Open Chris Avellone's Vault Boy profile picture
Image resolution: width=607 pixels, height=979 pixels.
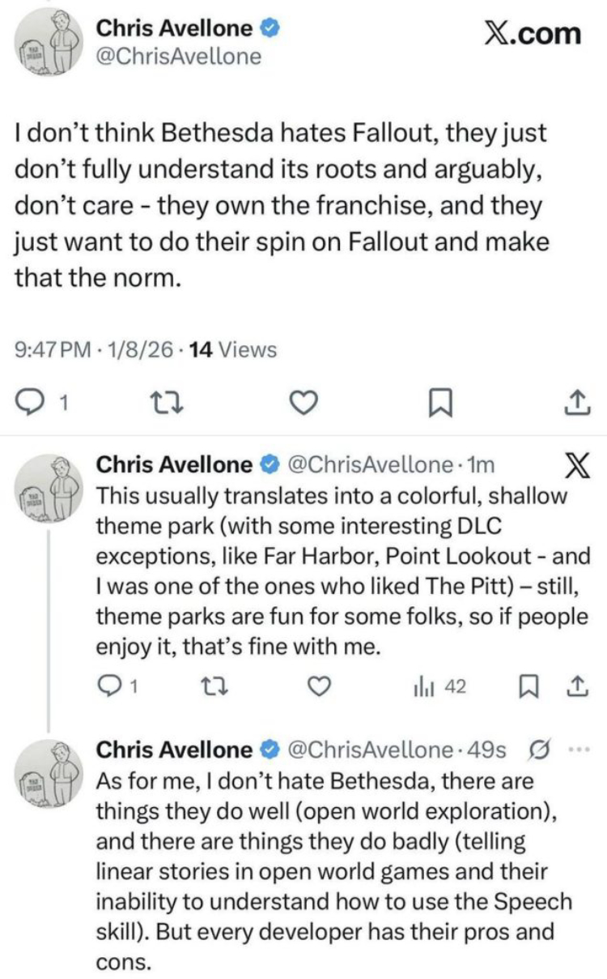[x=50, y=39]
